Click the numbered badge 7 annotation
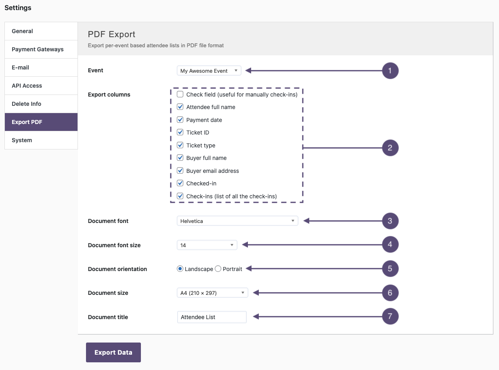 [390, 316]
